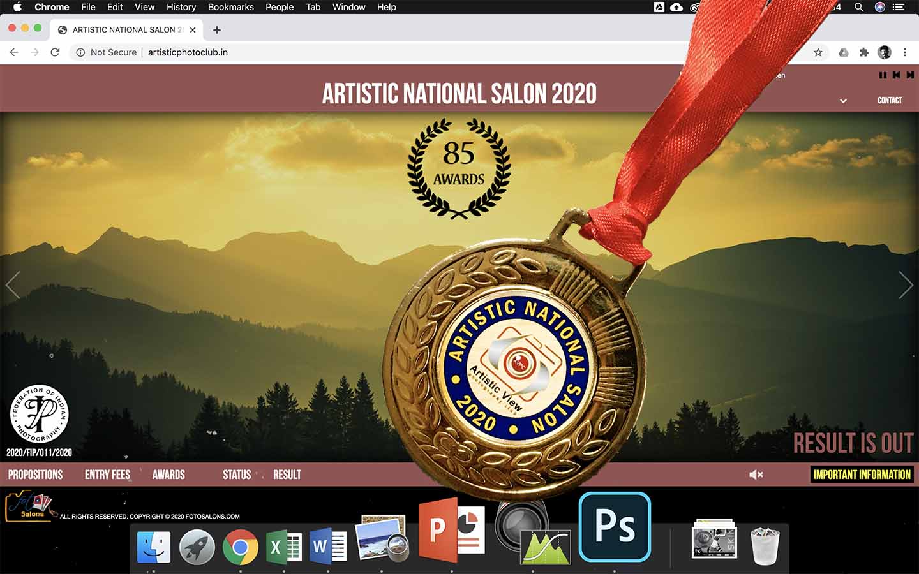Open the CONTACT page
The image size is (919, 574).
coord(889,99)
